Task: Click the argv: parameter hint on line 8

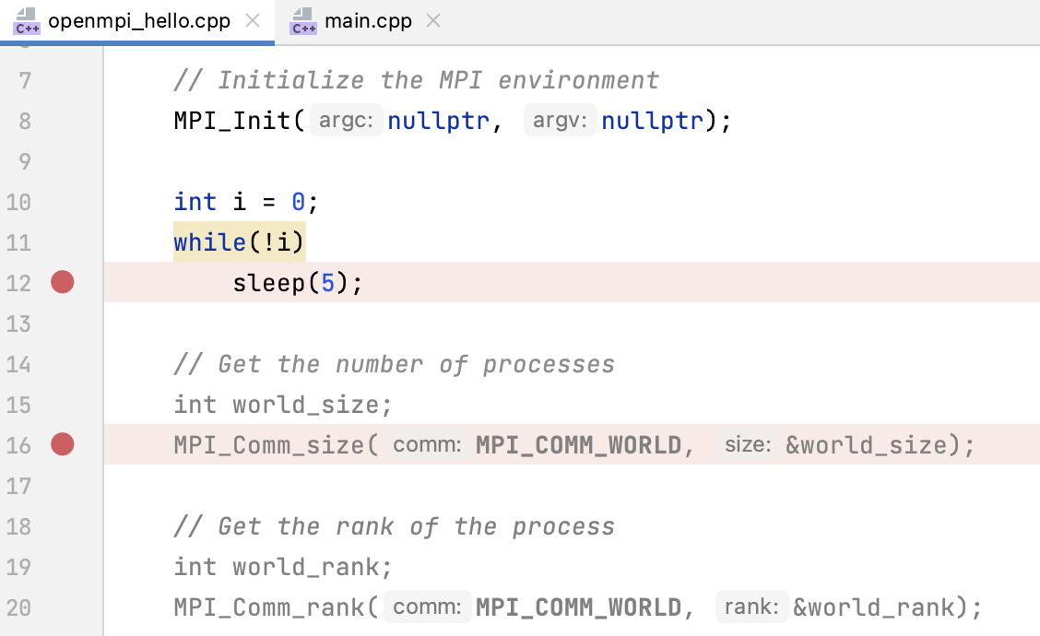Action: click(x=559, y=120)
